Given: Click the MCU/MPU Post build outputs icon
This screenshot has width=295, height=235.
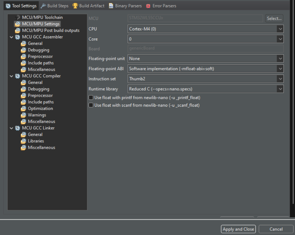Looking at the screenshot, I should tap(17, 30).
